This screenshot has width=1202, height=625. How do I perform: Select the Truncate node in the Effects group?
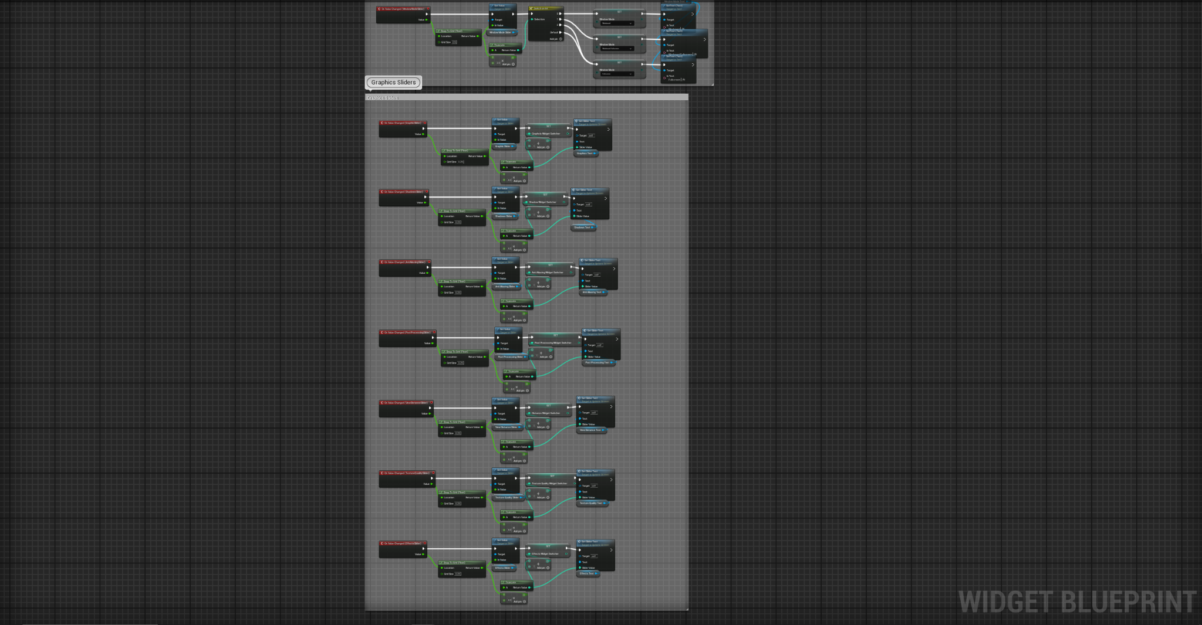pos(516,585)
